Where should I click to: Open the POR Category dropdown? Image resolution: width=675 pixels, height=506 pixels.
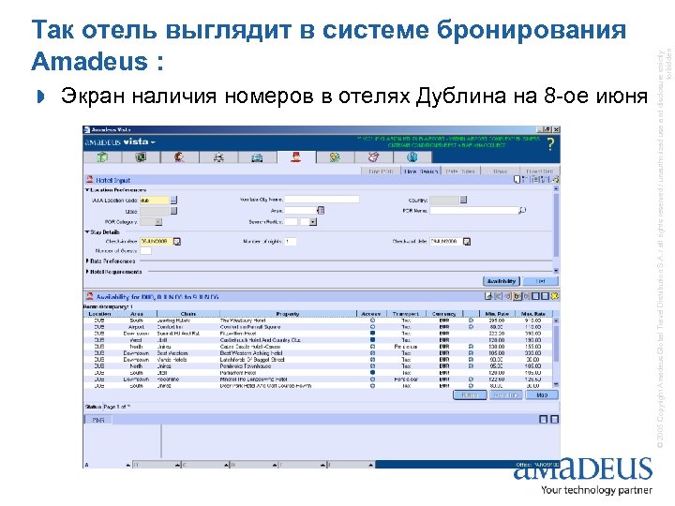[158, 221]
